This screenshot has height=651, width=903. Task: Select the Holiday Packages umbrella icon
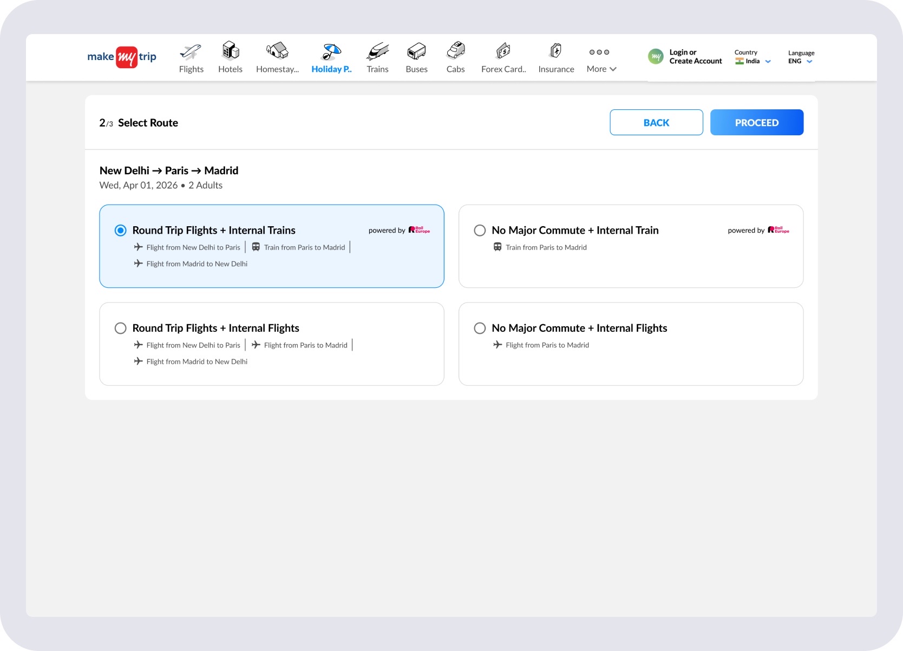(331, 51)
